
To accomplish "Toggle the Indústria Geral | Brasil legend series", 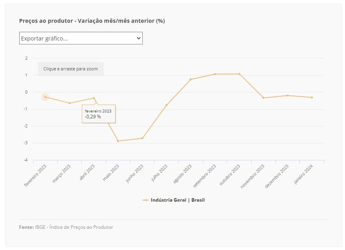I will 173,200.
